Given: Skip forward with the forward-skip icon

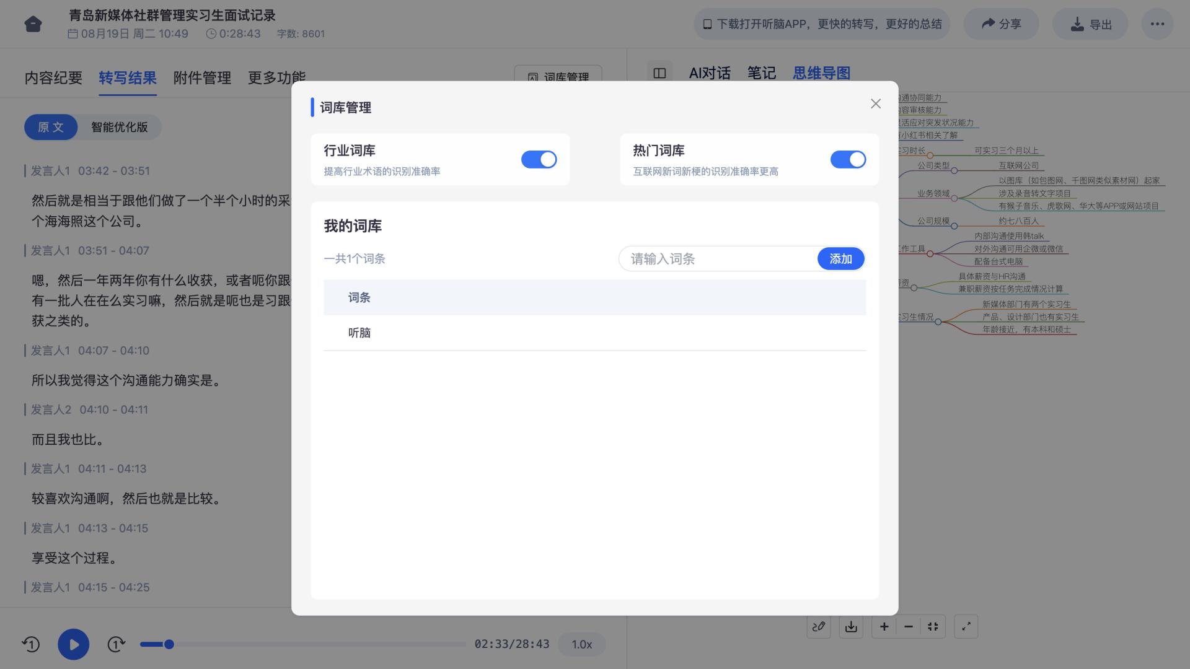Looking at the screenshot, I should [116, 644].
